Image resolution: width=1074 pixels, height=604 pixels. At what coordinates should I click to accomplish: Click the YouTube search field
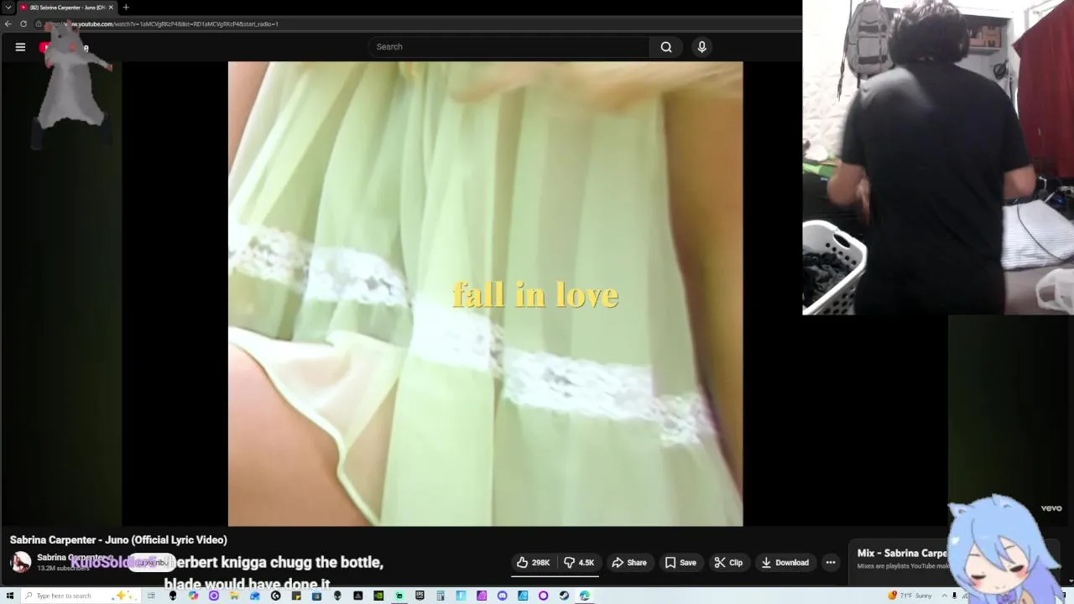click(508, 47)
